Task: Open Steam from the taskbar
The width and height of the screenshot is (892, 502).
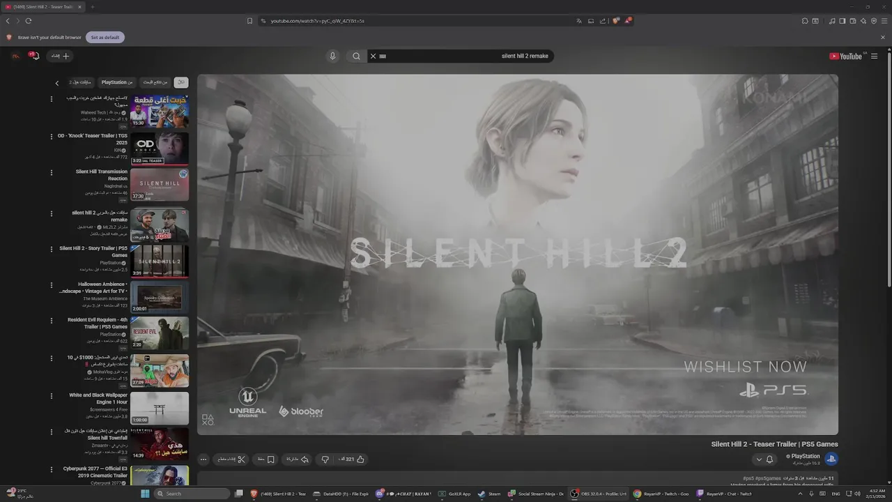Action: point(489,494)
